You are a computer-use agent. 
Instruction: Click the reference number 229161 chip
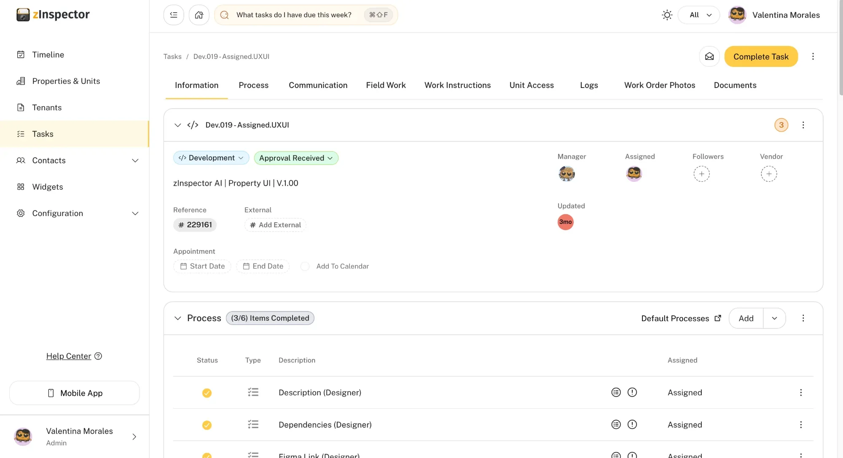click(x=195, y=225)
